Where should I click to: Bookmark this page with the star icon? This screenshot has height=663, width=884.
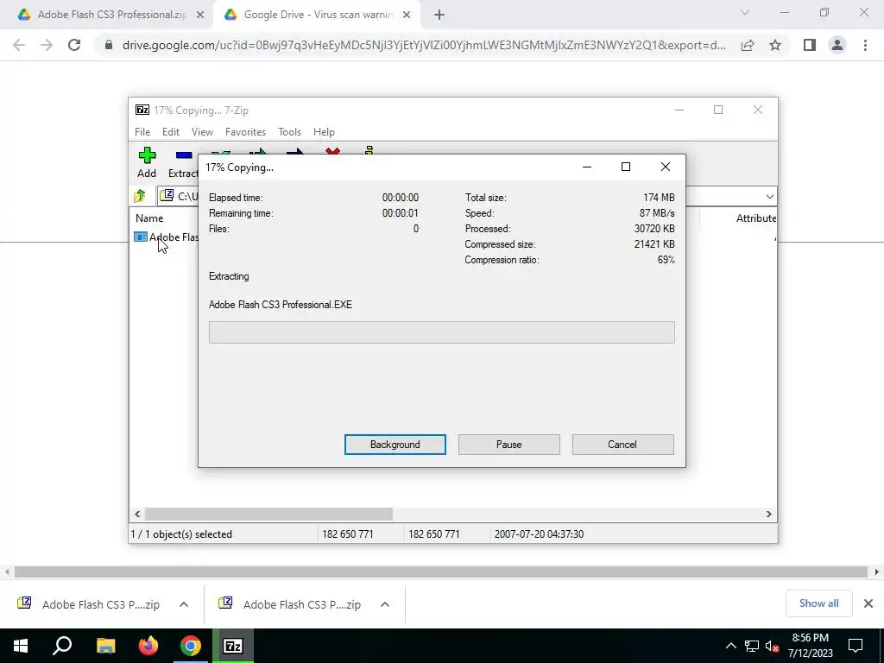click(x=775, y=45)
